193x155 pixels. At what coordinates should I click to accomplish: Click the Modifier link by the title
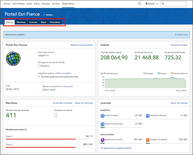(x=49, y=15)
